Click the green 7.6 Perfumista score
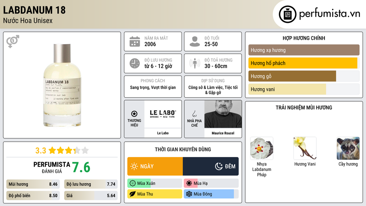Viewport: 366px width, 206px height. [x=81, y=167]
